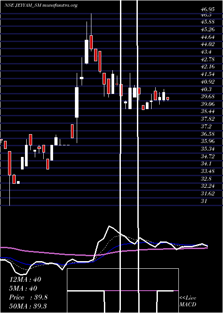Click the 42.78 price axis label
Image resolution: width=223 pixels, height=313 pixels.
point(207,59)
